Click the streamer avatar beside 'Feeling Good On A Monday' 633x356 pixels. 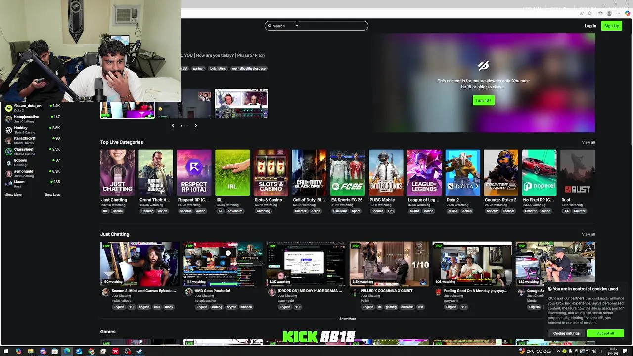click(x=438, y=292)
